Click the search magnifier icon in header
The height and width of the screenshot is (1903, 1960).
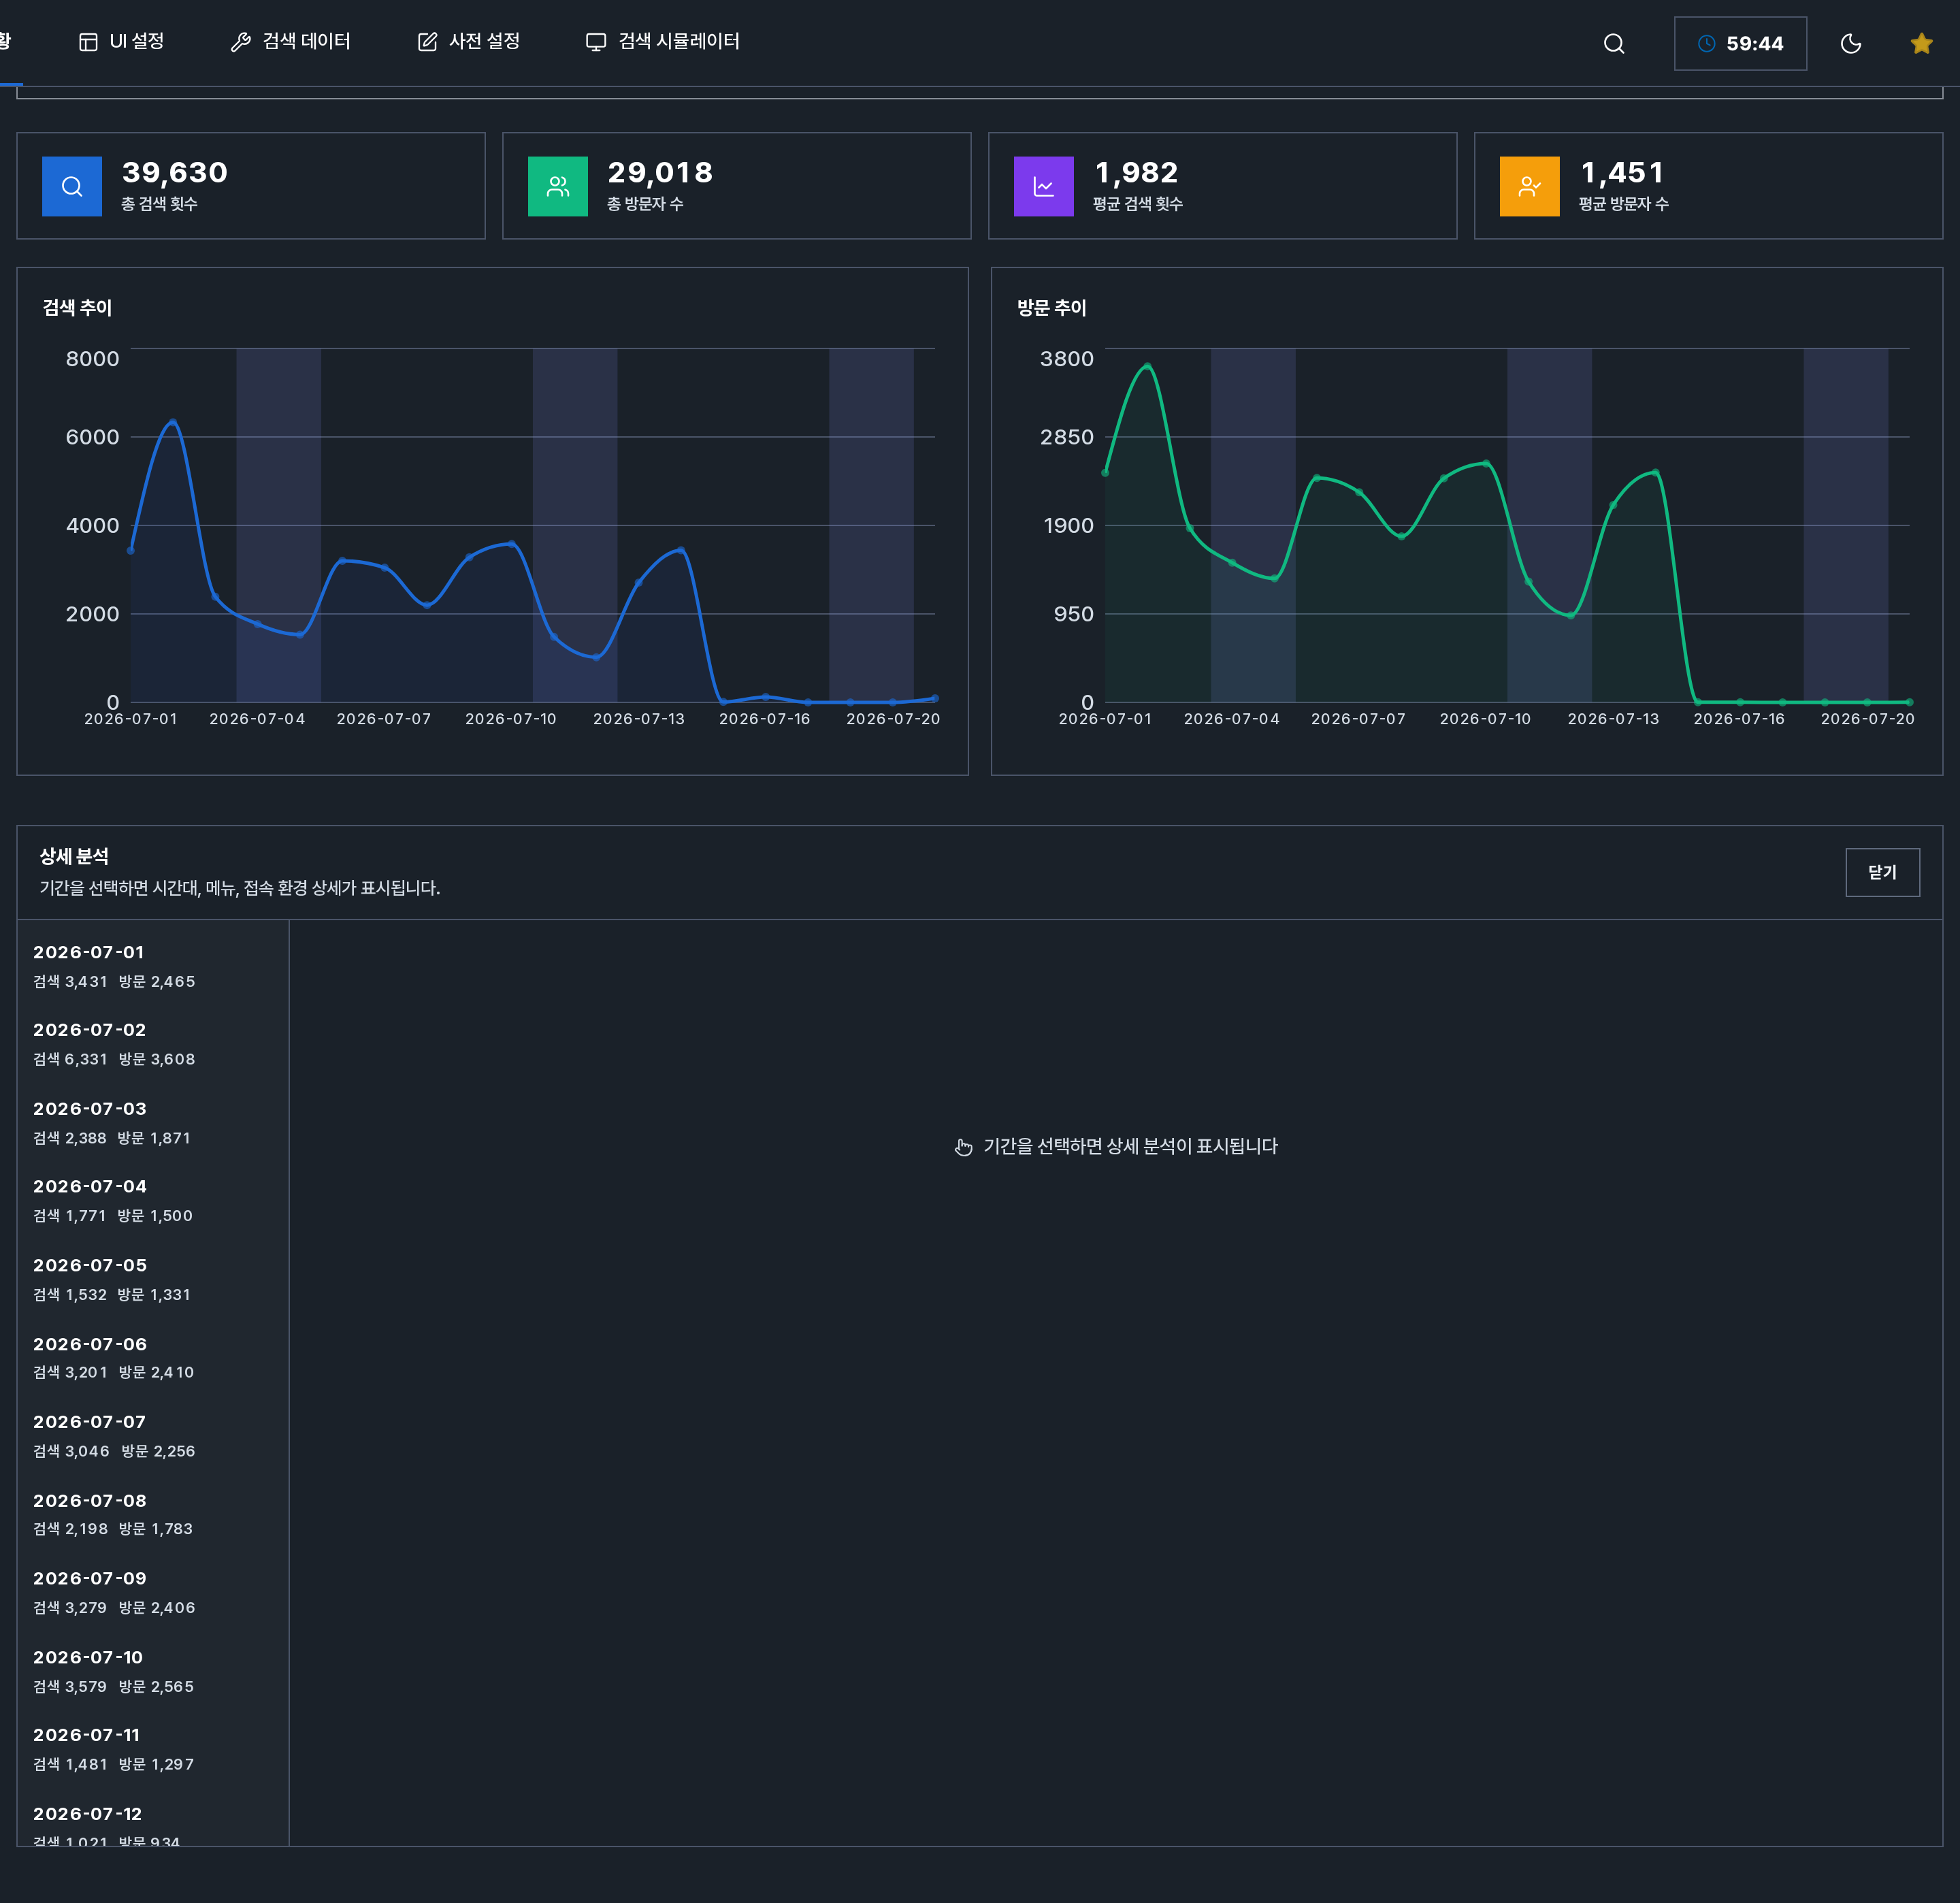[x=1613, y=43]
